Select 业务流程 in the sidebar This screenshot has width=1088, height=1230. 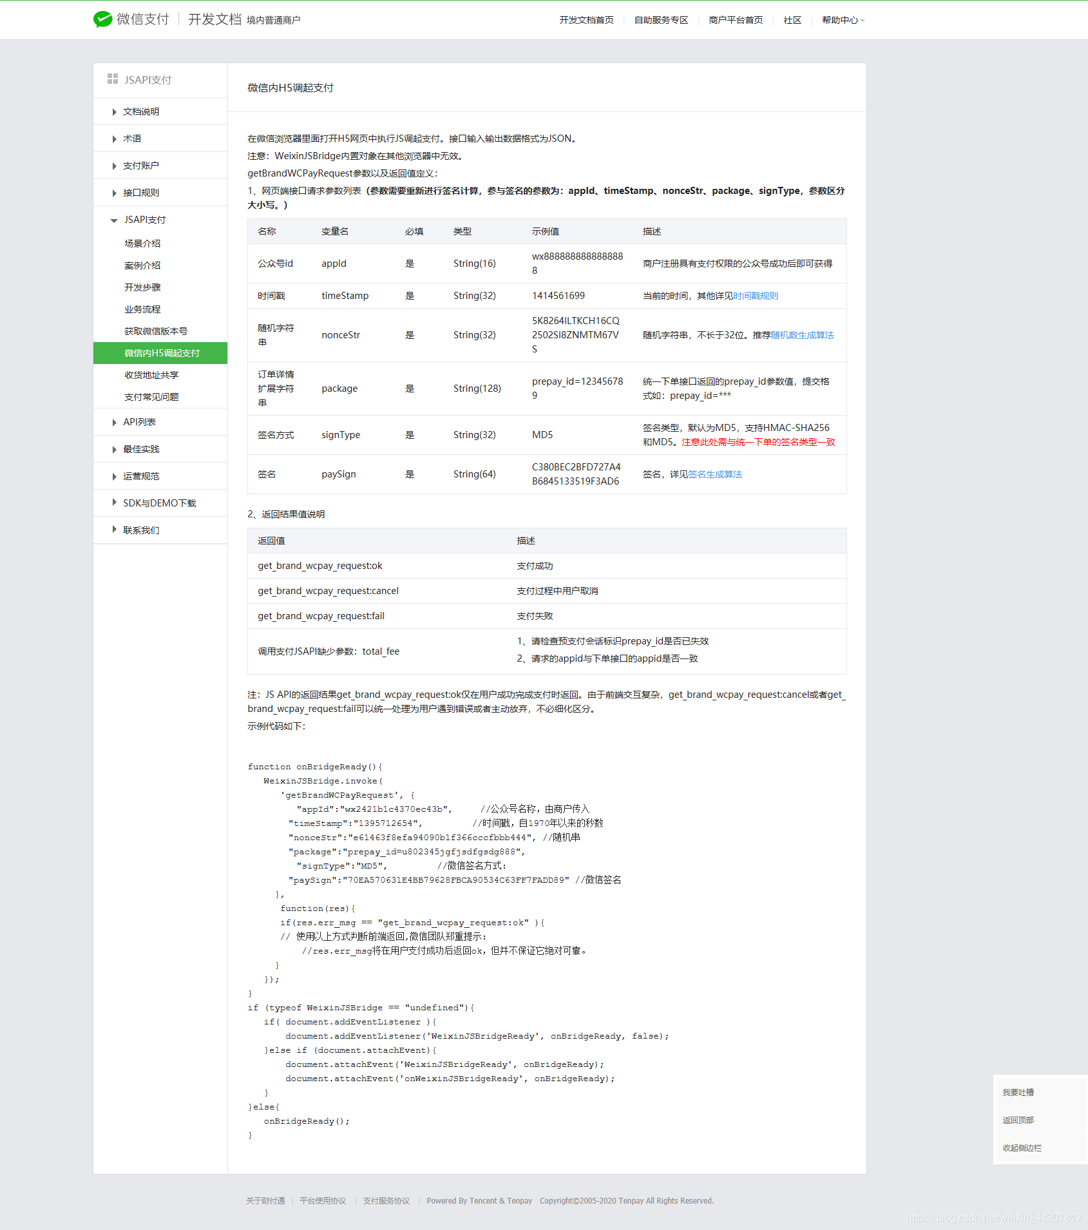pos(142,309)
